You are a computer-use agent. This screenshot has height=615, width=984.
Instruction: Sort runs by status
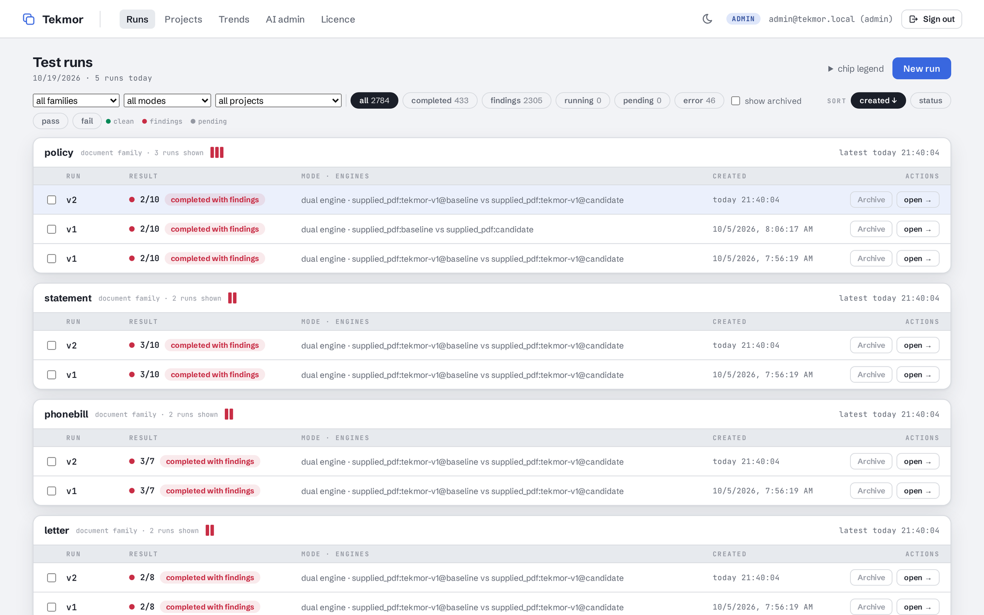[930, 100]
